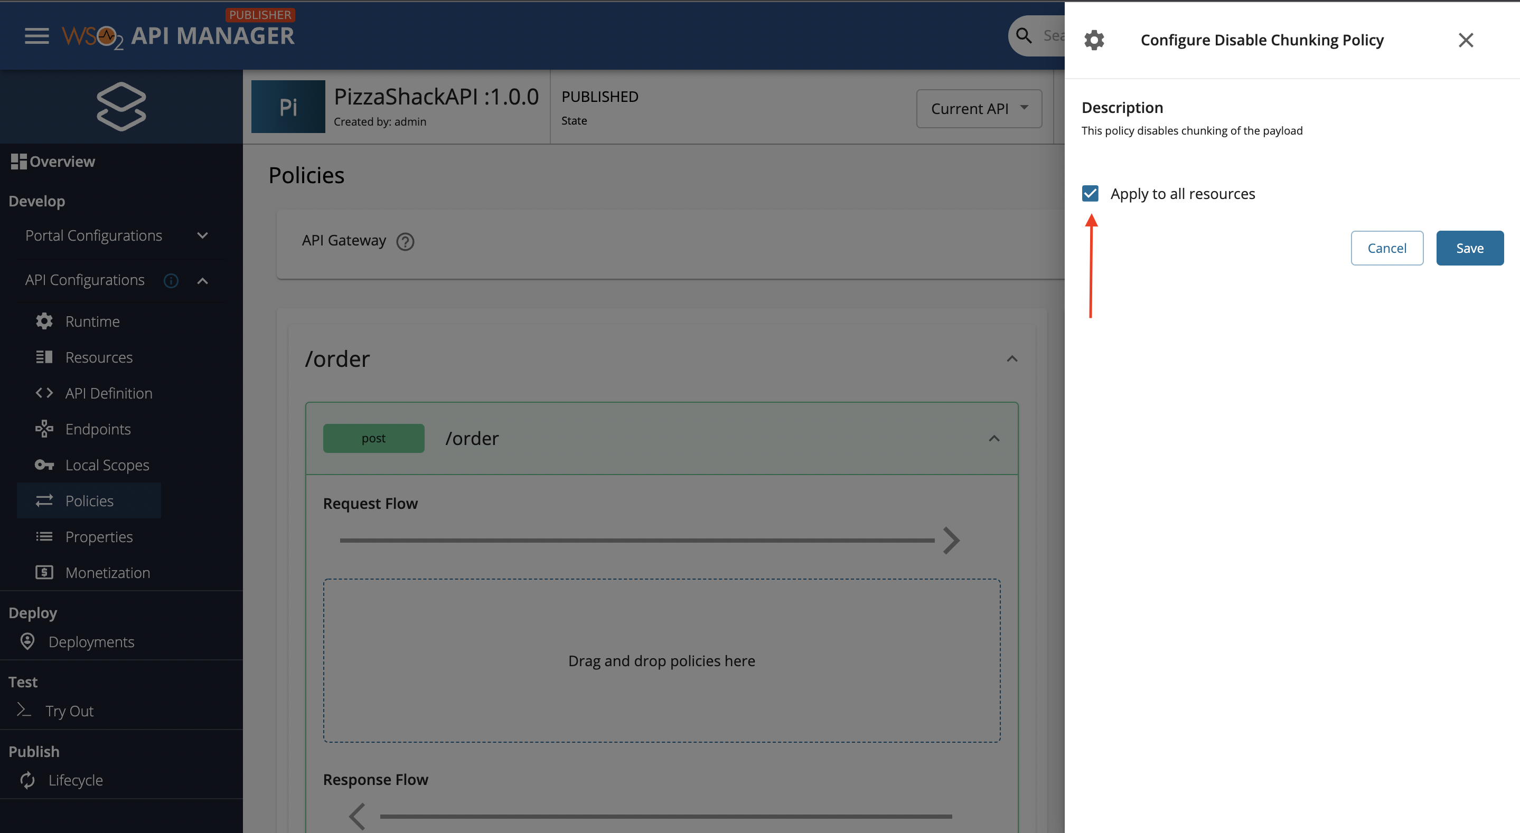The width and height of the screenshot is (1520, 833).
Task: Click the API Definition code icon
Action: (44, 393)
